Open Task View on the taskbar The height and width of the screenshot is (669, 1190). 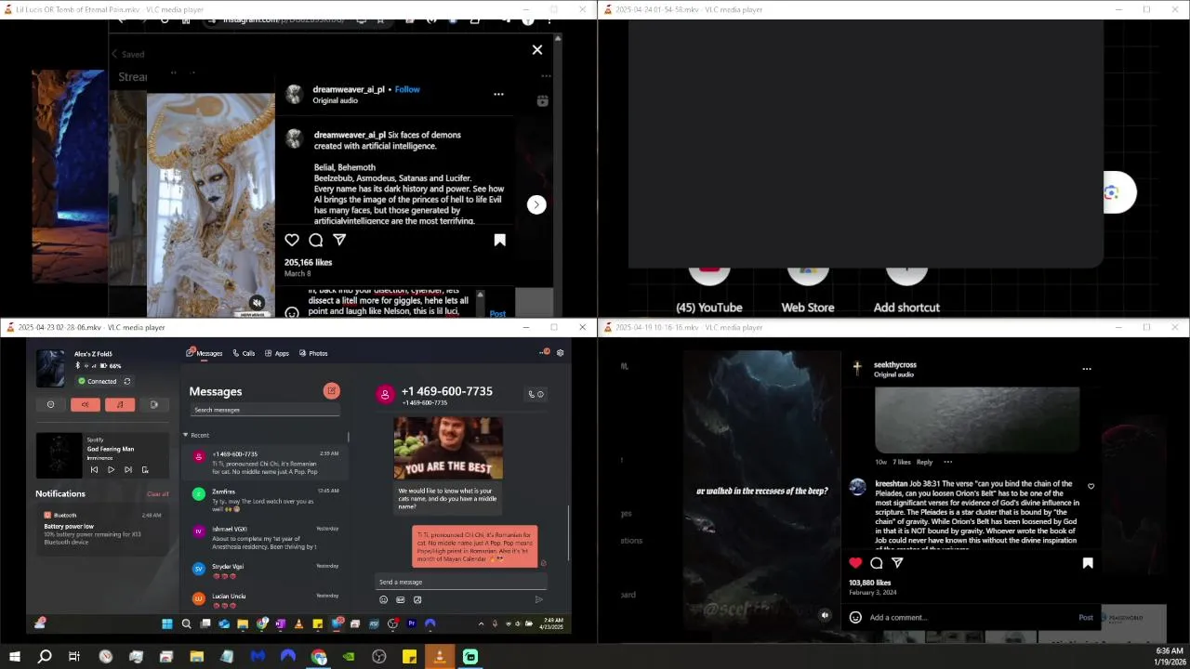coord(74,657)
